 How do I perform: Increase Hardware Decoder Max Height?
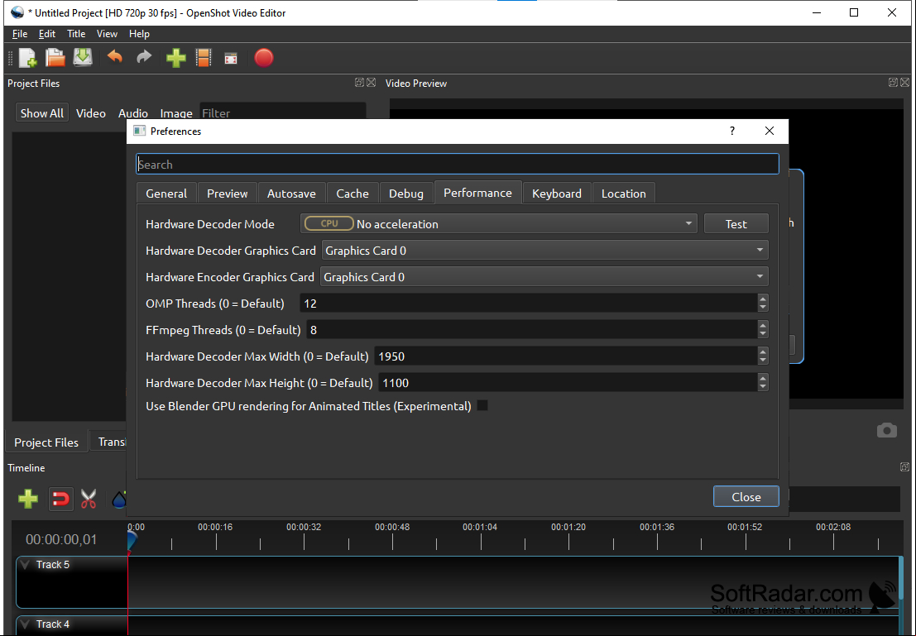762,379
